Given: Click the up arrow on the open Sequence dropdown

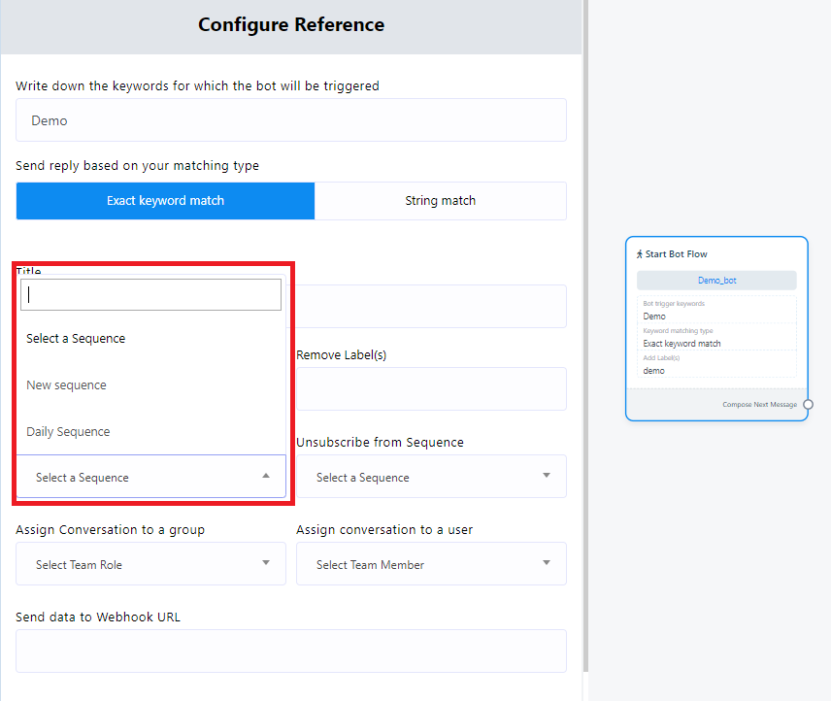Looking at the screenshot, I should [x=266, y=476].
